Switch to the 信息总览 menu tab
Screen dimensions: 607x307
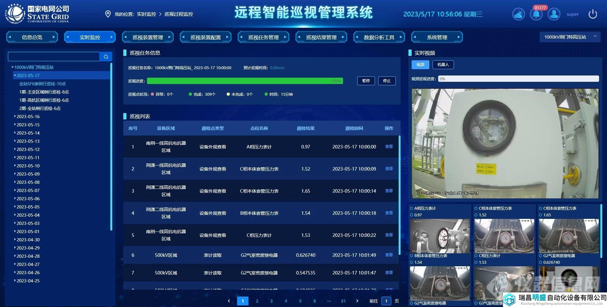click(x=32, y=37)
